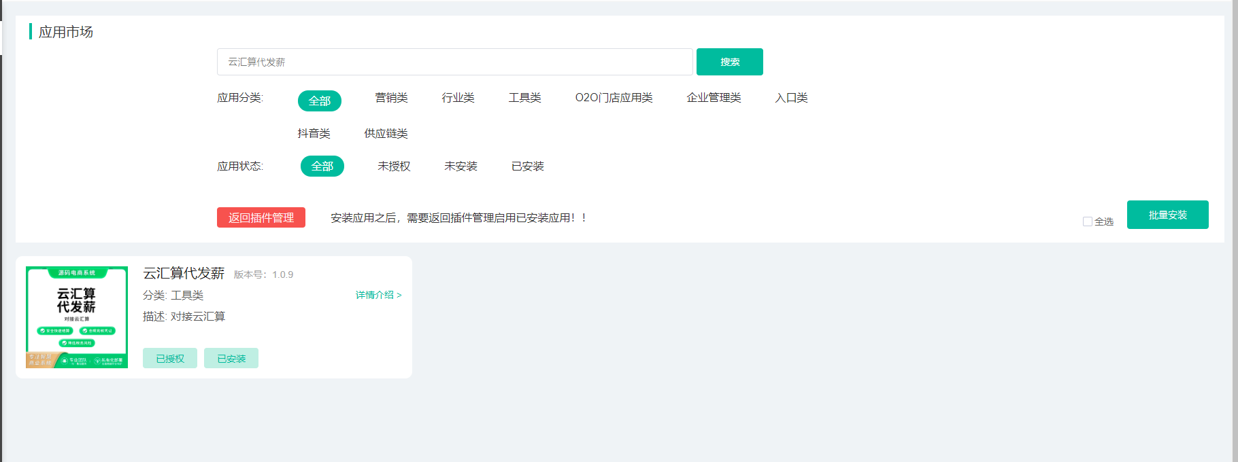Filter by 营销类 category
Screen dimensions: 1238x462
(391, 98)
